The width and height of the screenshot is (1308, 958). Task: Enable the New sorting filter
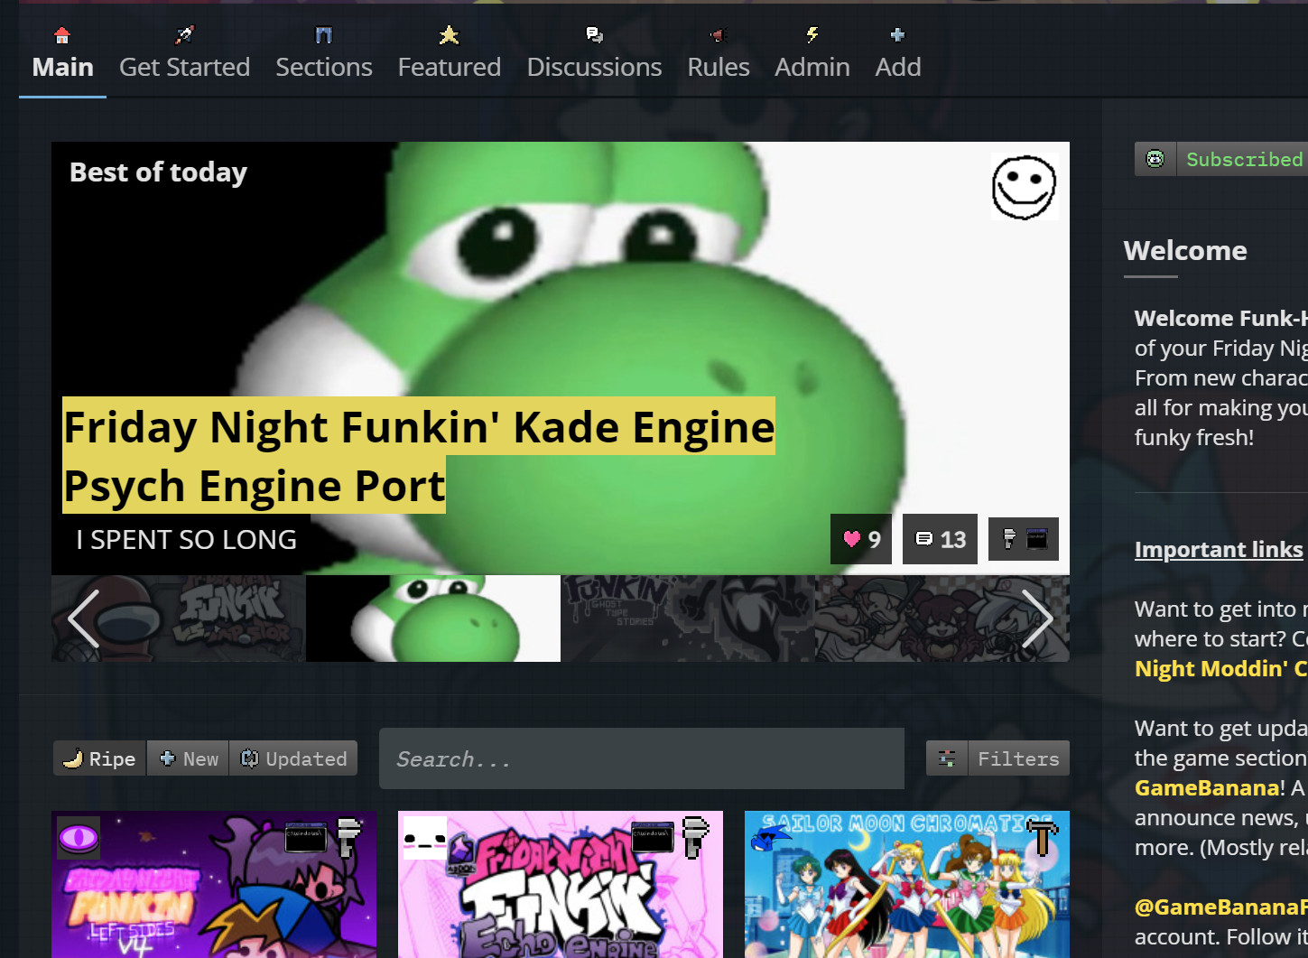[x=187, y=758]
